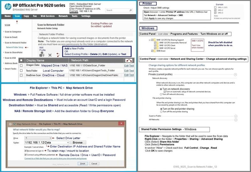The height and width of the screenshot is (172, 251).
Task: Toggle the SMB v1 / CIFS checkbox
Action: point(215,7)
